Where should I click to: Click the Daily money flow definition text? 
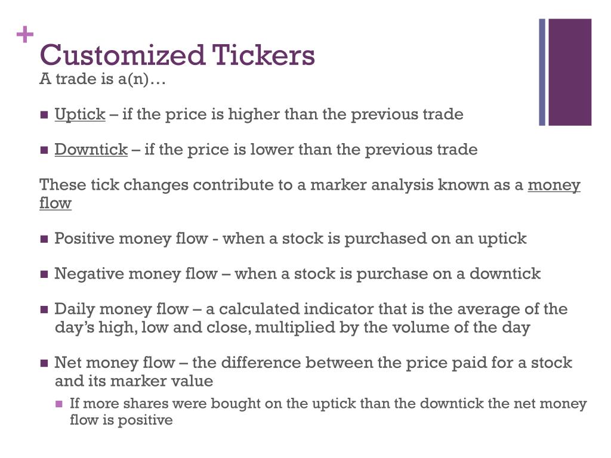(x=311, y=318)
